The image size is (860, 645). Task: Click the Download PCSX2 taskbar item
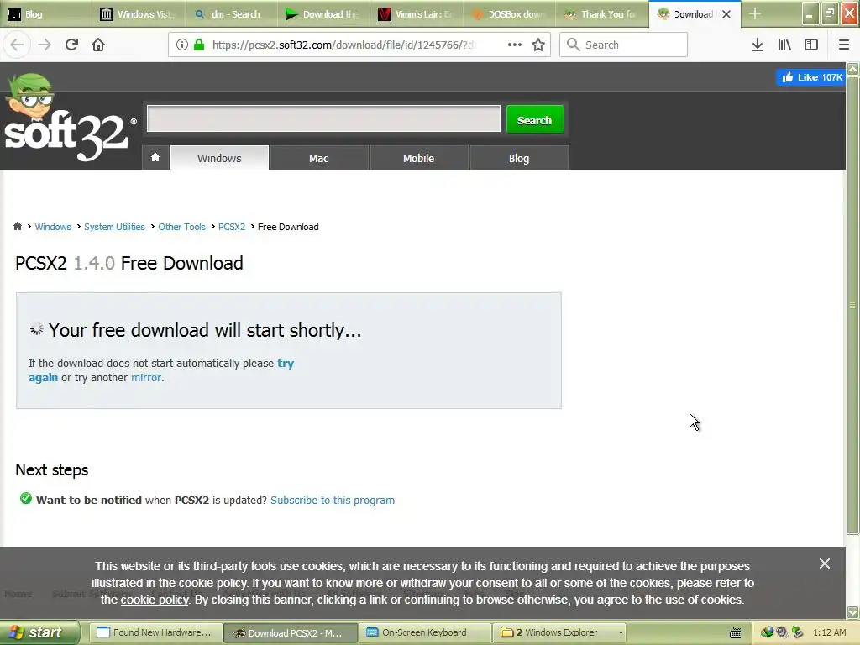[x=291, y=633]
